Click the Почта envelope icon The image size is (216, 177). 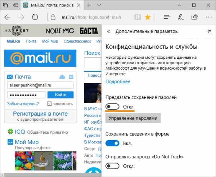10,77
